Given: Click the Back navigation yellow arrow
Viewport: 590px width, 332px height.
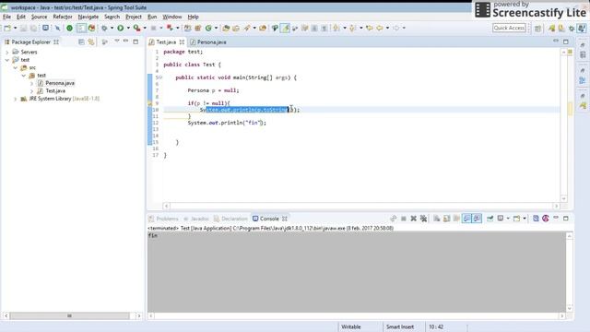Looking at the screenshot, I should 380,28.
